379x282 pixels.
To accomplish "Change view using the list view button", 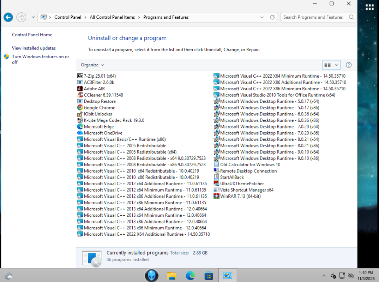I will (x=327, y=65).
